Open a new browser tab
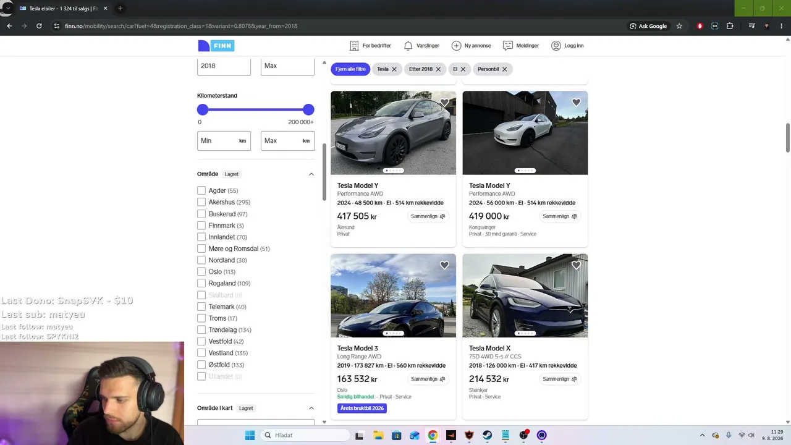791x445 pixels. pos(120,9)
